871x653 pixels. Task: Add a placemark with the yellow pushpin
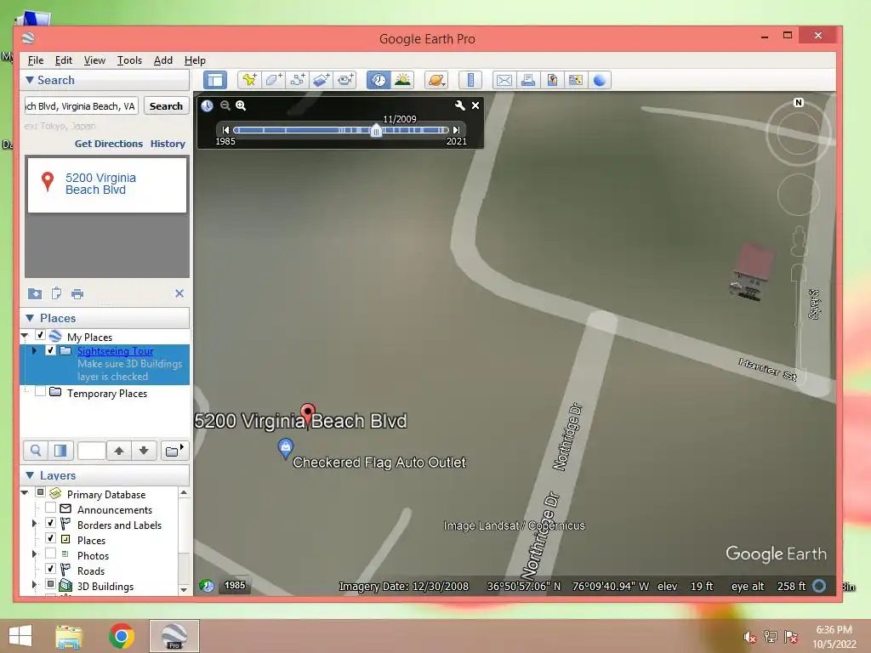coord(249,80)
